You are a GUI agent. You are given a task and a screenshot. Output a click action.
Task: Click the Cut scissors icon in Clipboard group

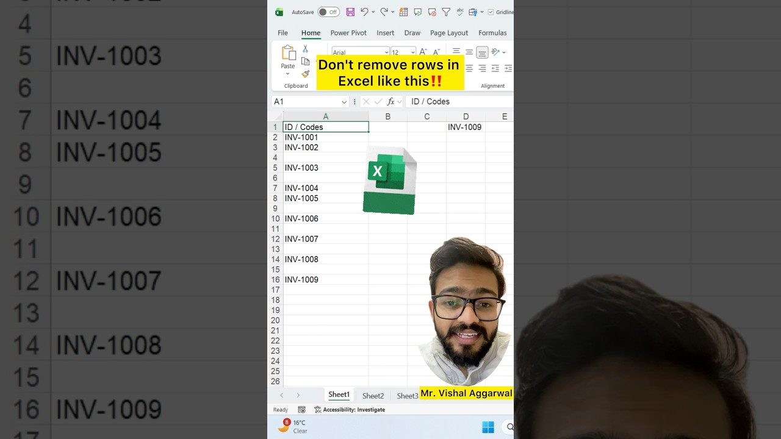[x=305, y=48]
